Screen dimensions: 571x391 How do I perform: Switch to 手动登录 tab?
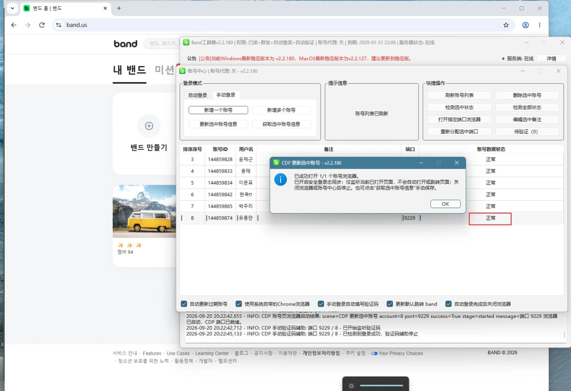point(226,95)
